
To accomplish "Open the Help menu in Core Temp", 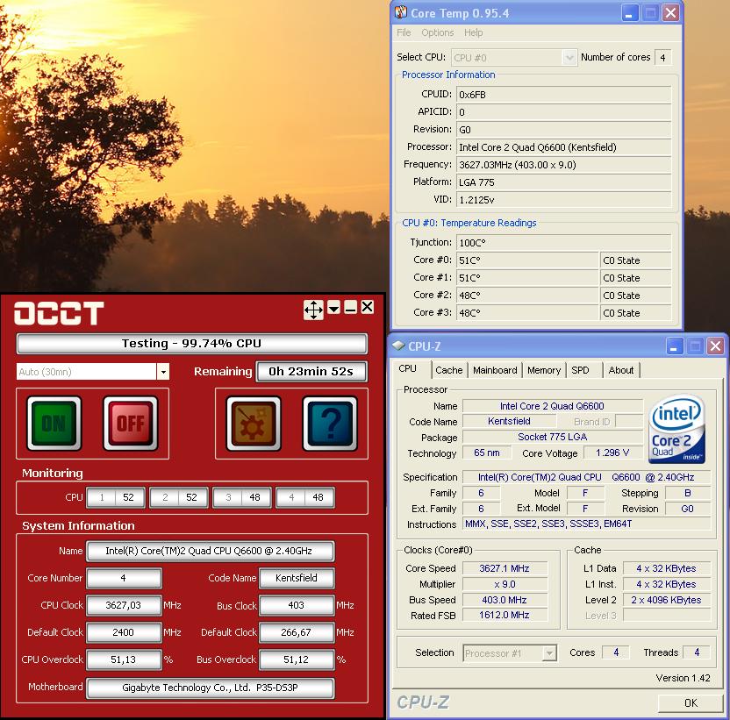I will tap(474, 32).
